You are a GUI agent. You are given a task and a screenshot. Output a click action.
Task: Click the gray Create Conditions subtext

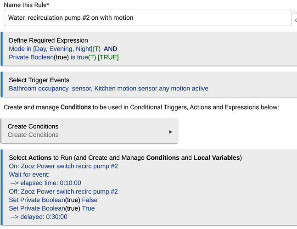[x=33, y=135]
